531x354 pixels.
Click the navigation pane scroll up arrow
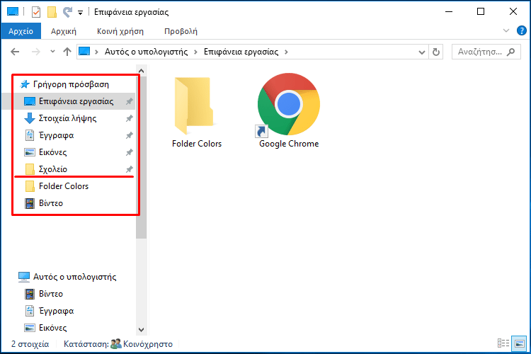coord(142,71)
